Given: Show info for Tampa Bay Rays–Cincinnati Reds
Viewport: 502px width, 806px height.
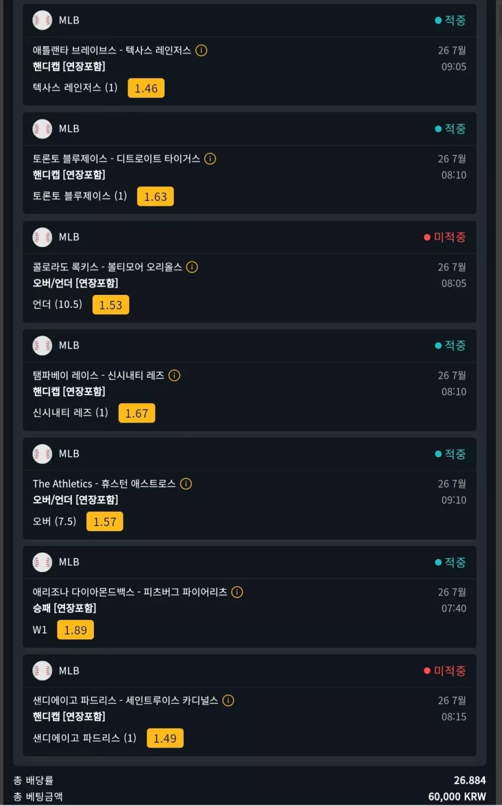Looking at the screenshot, I should click(x=174, y=375).
